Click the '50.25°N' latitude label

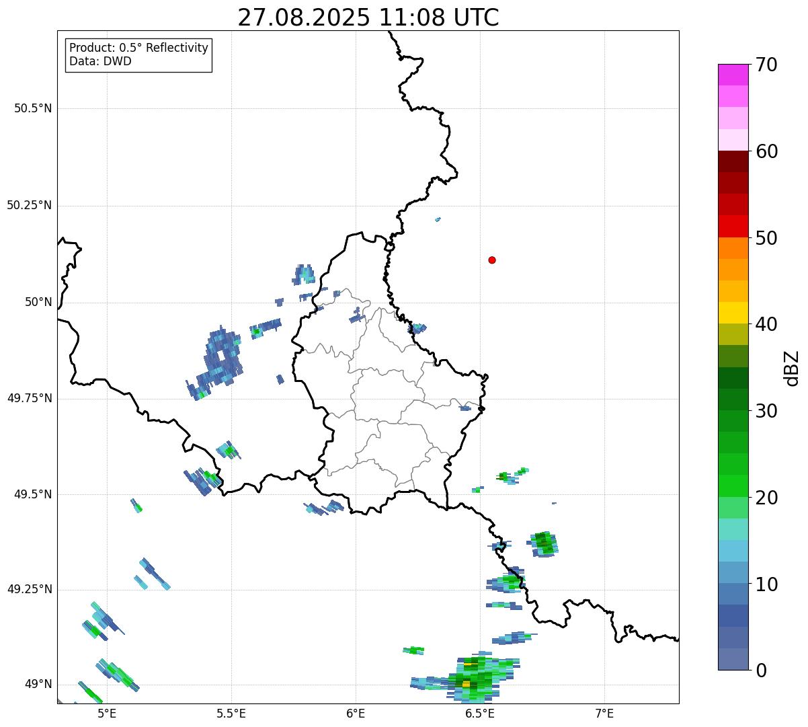(30, 205)
